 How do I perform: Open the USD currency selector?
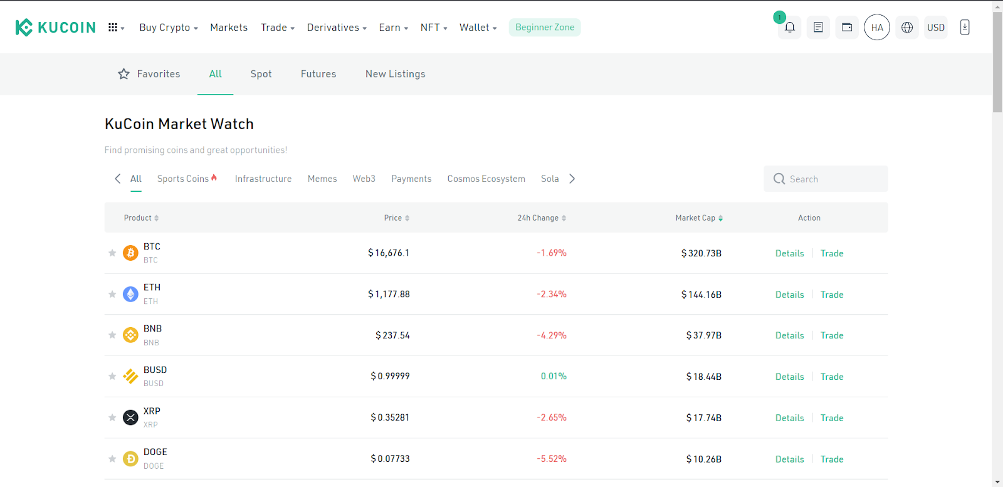point(936,28)
